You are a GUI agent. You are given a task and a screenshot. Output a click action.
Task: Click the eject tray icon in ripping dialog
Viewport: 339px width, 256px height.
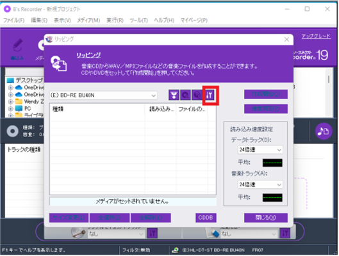click(x=174, y=95)
